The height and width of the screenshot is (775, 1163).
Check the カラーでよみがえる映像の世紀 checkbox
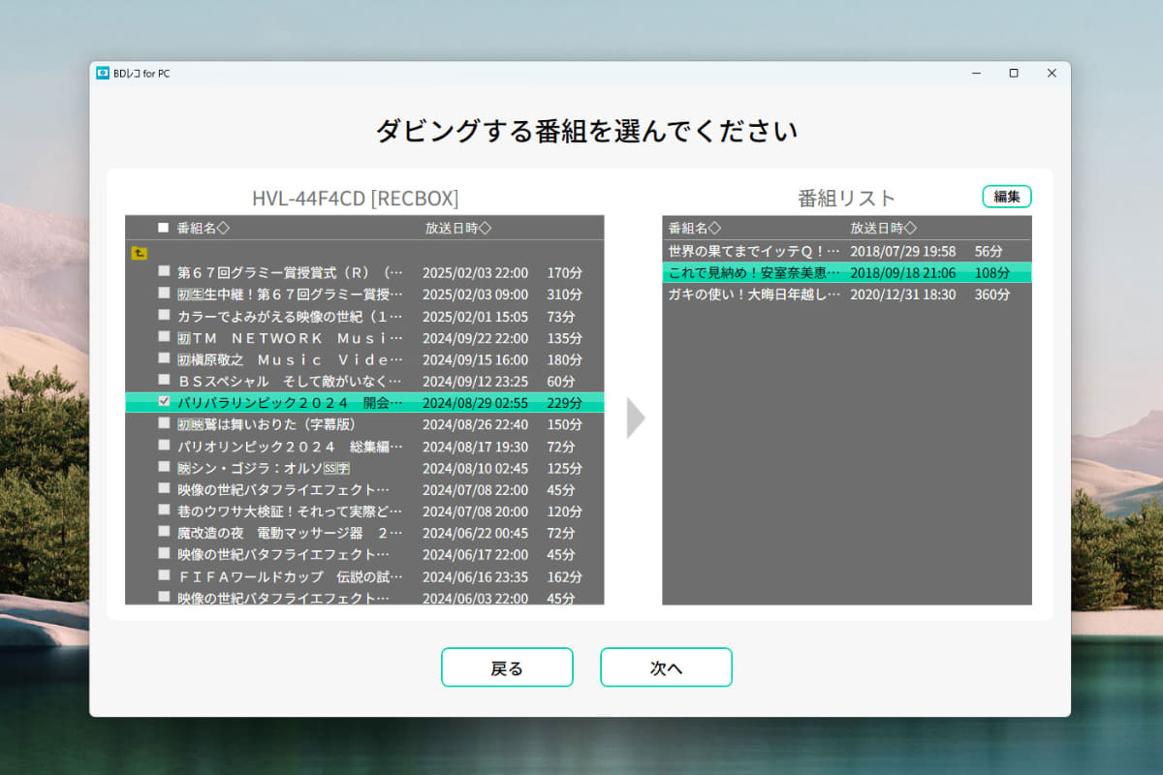coord(164,316)
